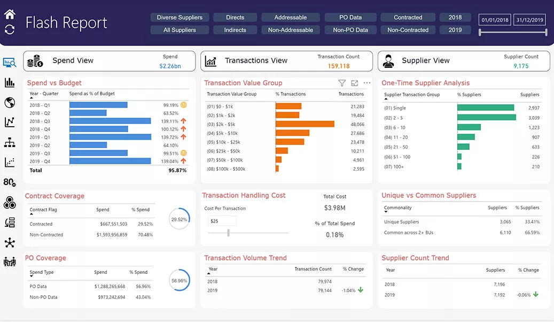This screenshot has width=554, height=322.
Task: Switch to the Supplier View section
Action: (x=463, y=61)
